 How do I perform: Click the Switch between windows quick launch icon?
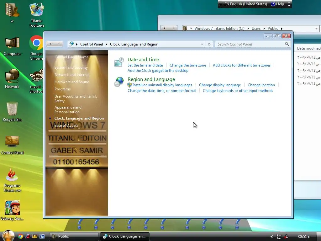[42, 236]
